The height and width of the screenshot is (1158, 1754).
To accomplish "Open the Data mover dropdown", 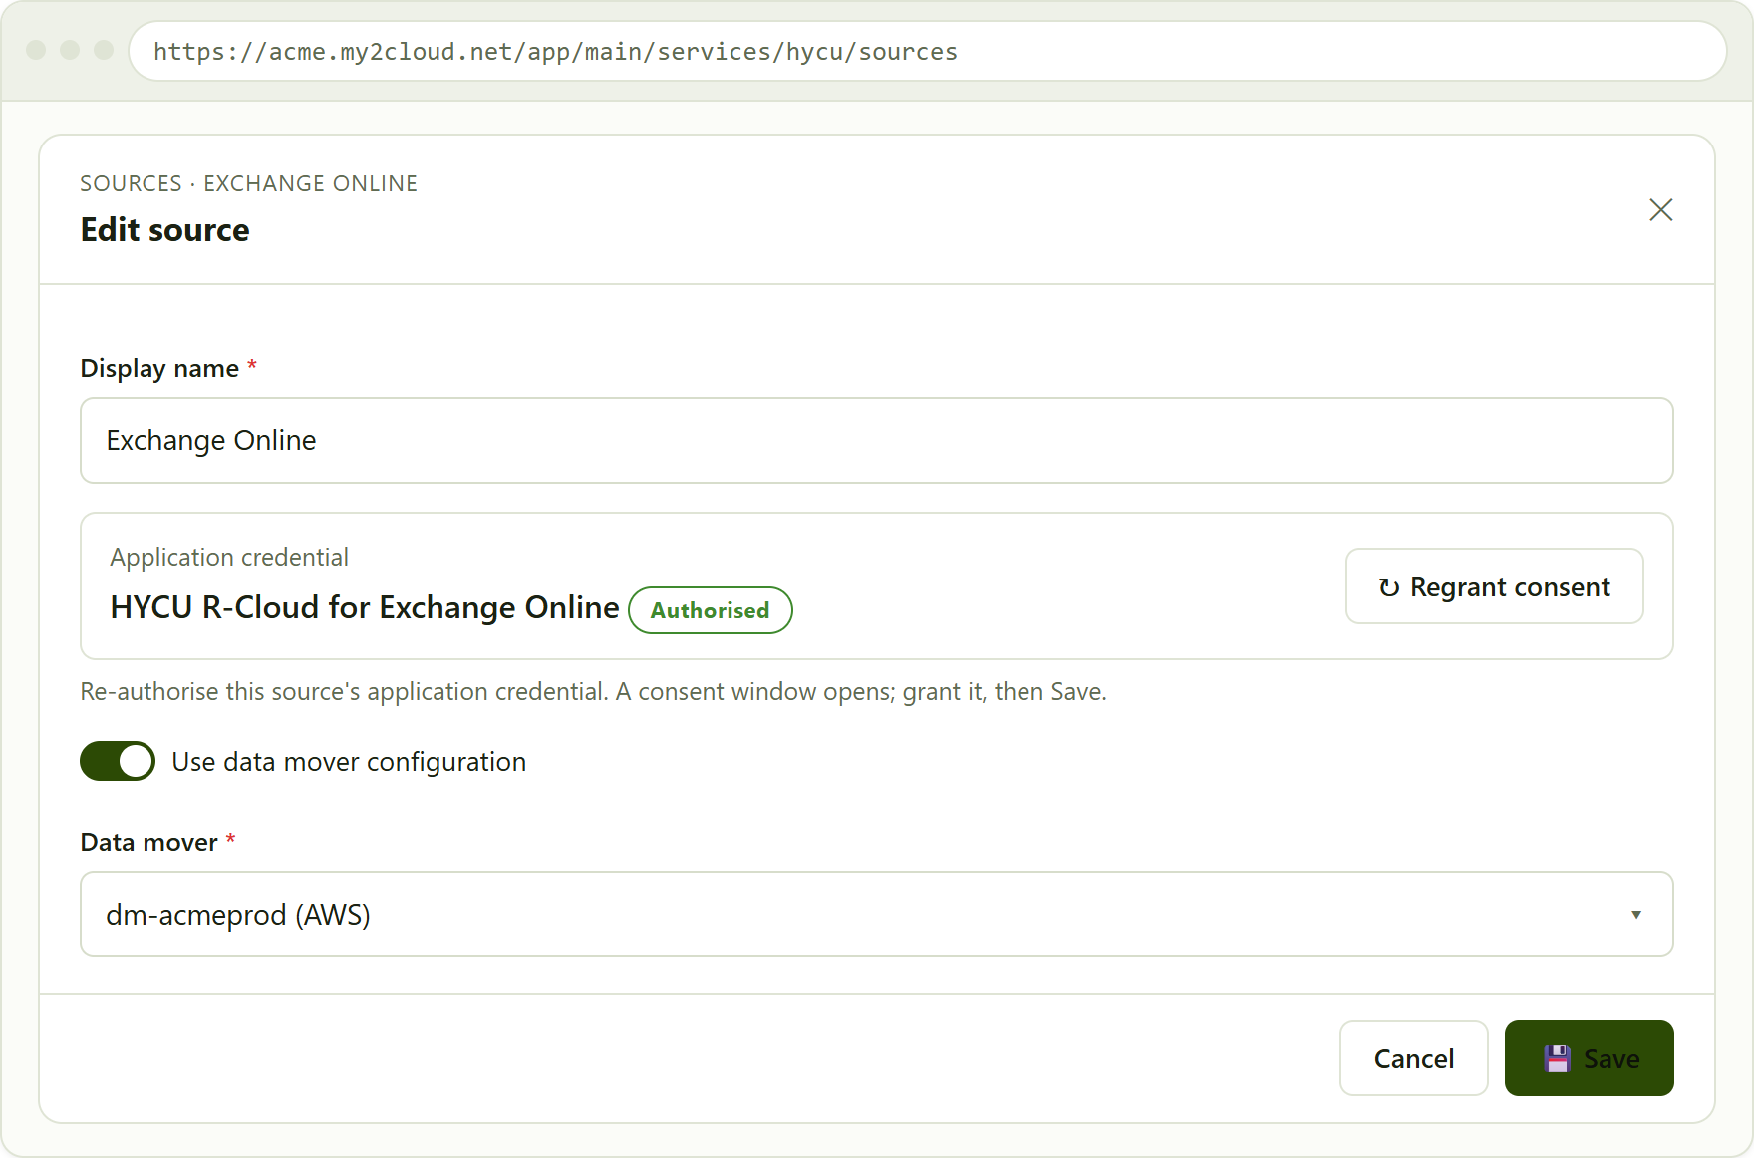I will pyautogui.click(x=876, y=914).
